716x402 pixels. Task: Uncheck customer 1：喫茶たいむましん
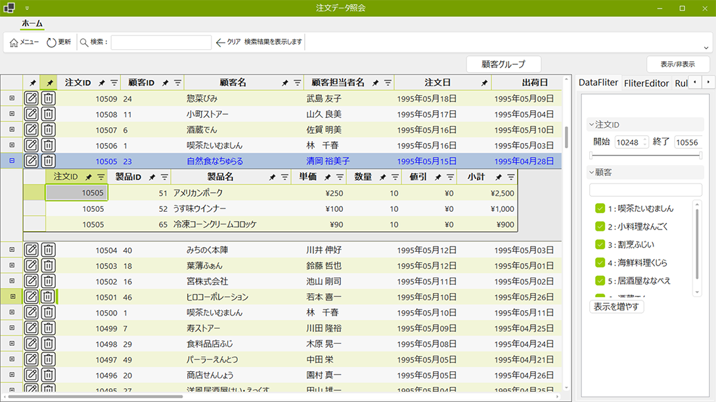(x=600, y=209)
